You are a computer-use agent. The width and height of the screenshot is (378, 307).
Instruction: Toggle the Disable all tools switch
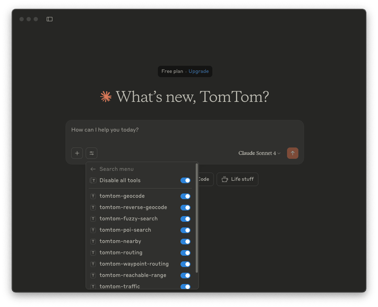click(185, 180)
